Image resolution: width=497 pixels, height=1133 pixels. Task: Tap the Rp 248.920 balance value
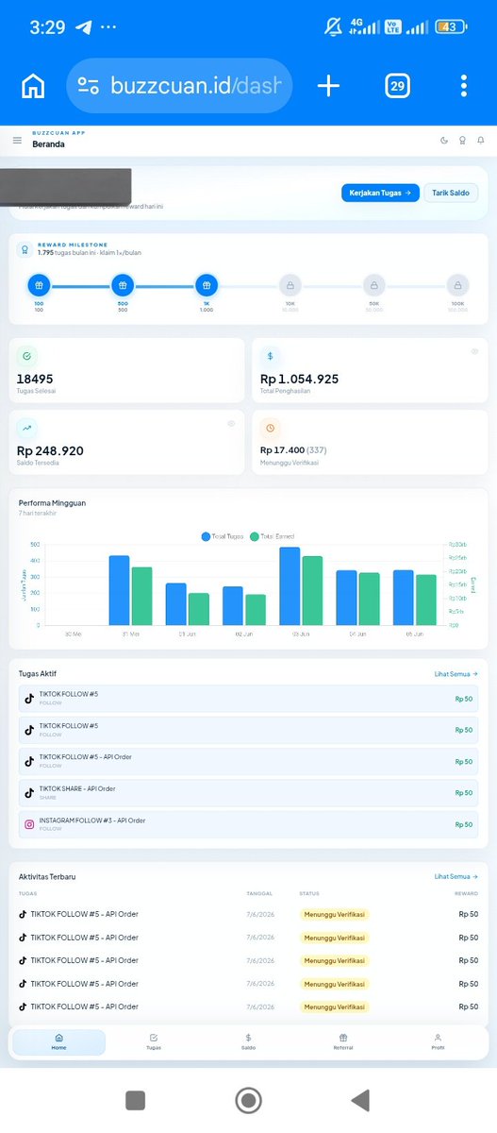tap(50, 450)
